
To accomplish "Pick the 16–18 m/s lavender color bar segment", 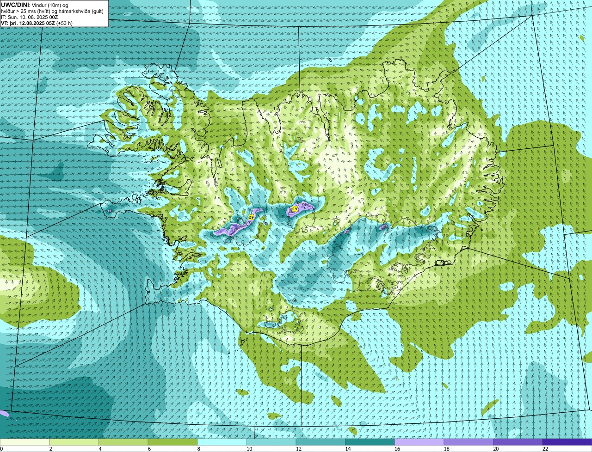I will 419,442.
